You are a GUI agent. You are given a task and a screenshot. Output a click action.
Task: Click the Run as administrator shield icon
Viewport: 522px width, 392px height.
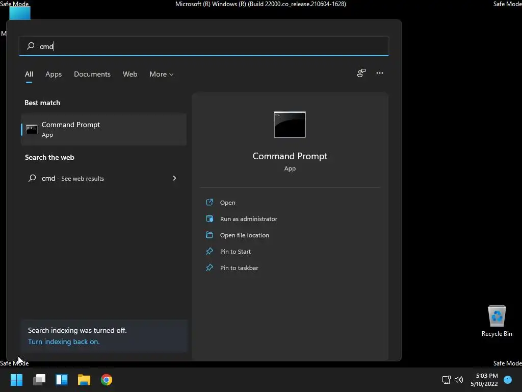coord(210,218)
